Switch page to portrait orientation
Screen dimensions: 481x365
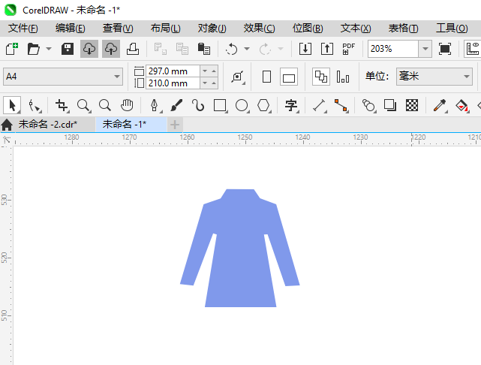(x=266, y=77)
